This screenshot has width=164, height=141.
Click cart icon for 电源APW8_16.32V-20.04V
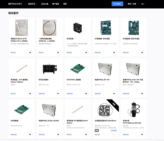click(x=58, y=134)
